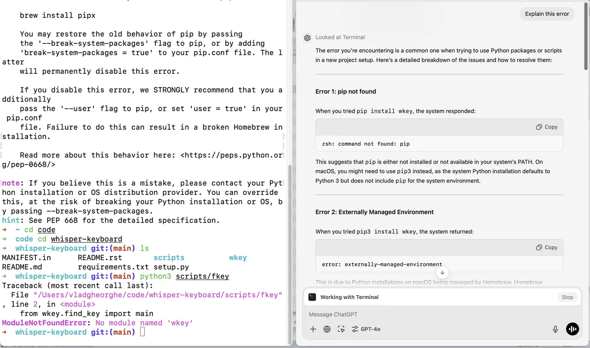Copy the externally-managed-environment code block
The image size is (590, 348).
[547, 248]
